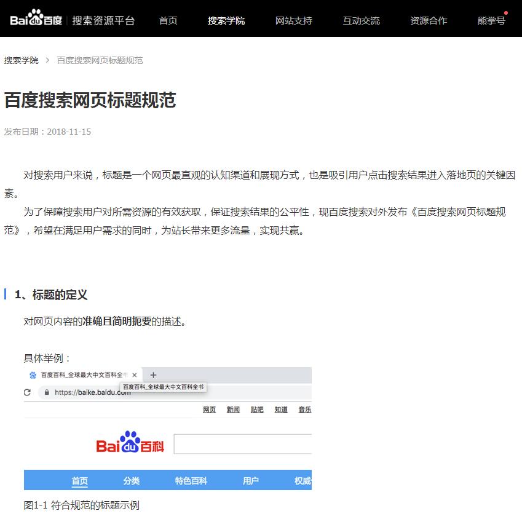The image size is (522, 519).
Task: Expand the 互动交流 navigation item
Action: point(362,21)
